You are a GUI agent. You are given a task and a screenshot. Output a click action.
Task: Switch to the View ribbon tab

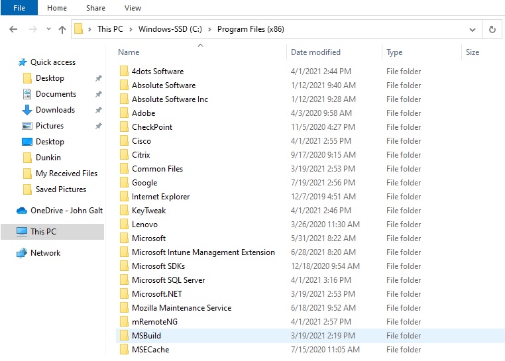tap(133, 8)
